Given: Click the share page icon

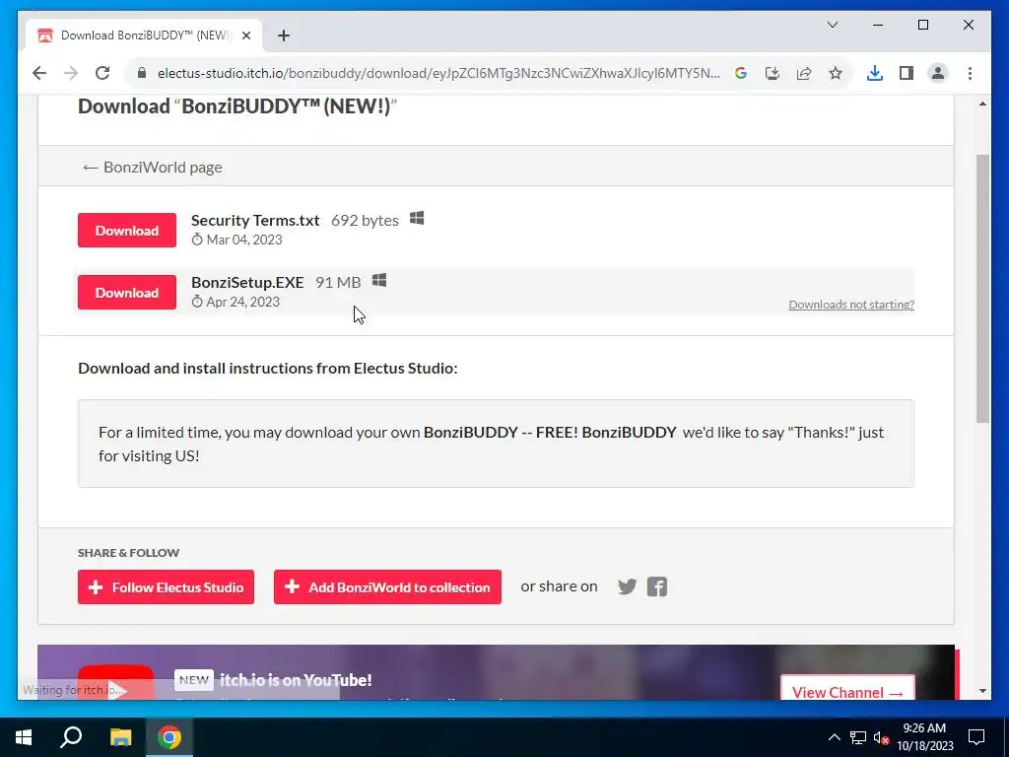Looking at the screenshot, I should click(x=804, y=73).
